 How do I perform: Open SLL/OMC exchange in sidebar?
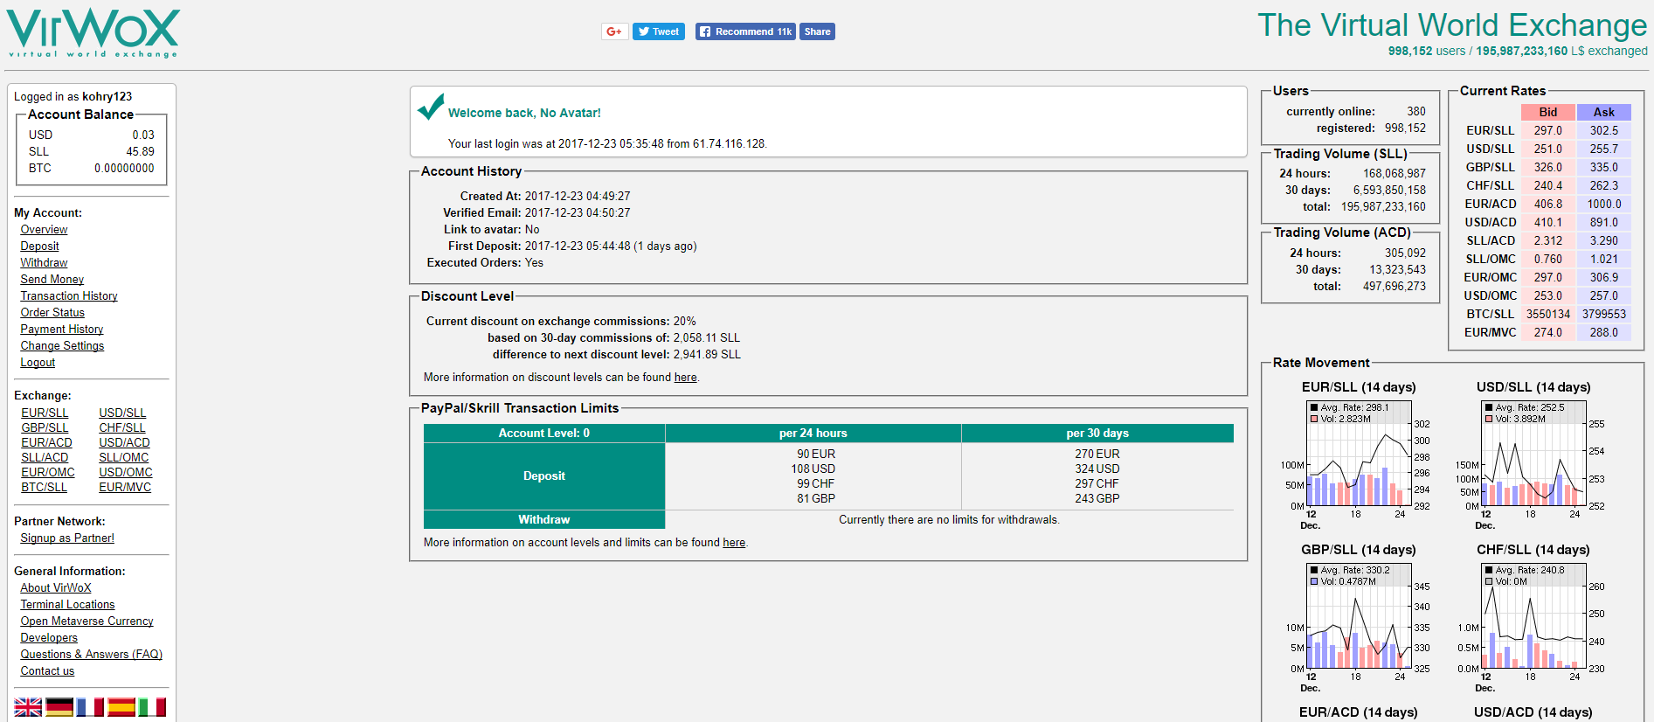point(124,458)
